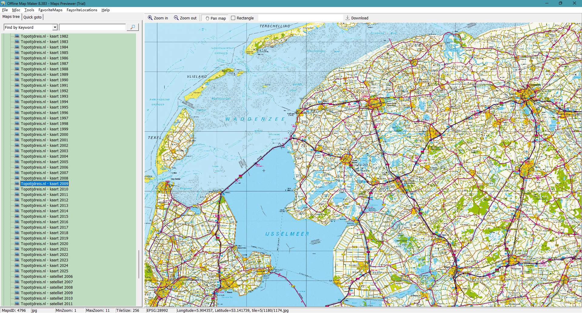The image size is (582, 313).
Task: Open the FavoriteLocations menu
Action: coord(82,10)
